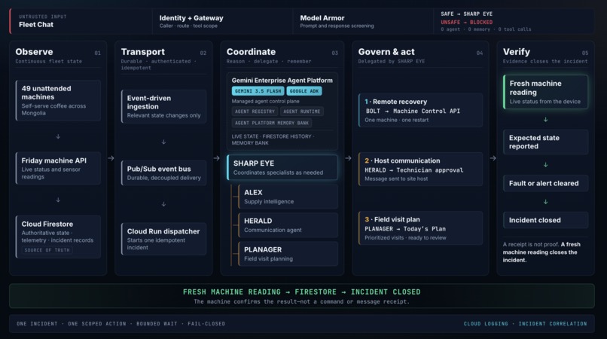Select the 'Incident closed' card
The width and height of the screenshot is (607, 339).
coord(545,220)
